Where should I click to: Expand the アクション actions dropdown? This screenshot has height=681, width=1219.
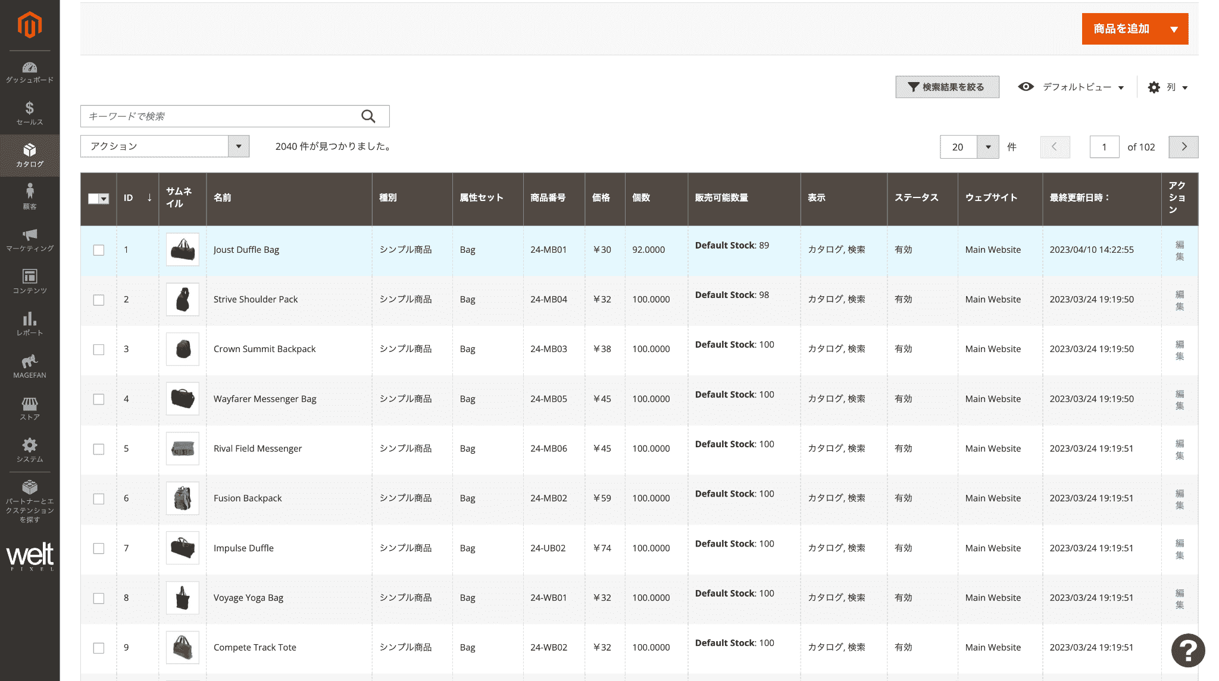tap(165, 146)
